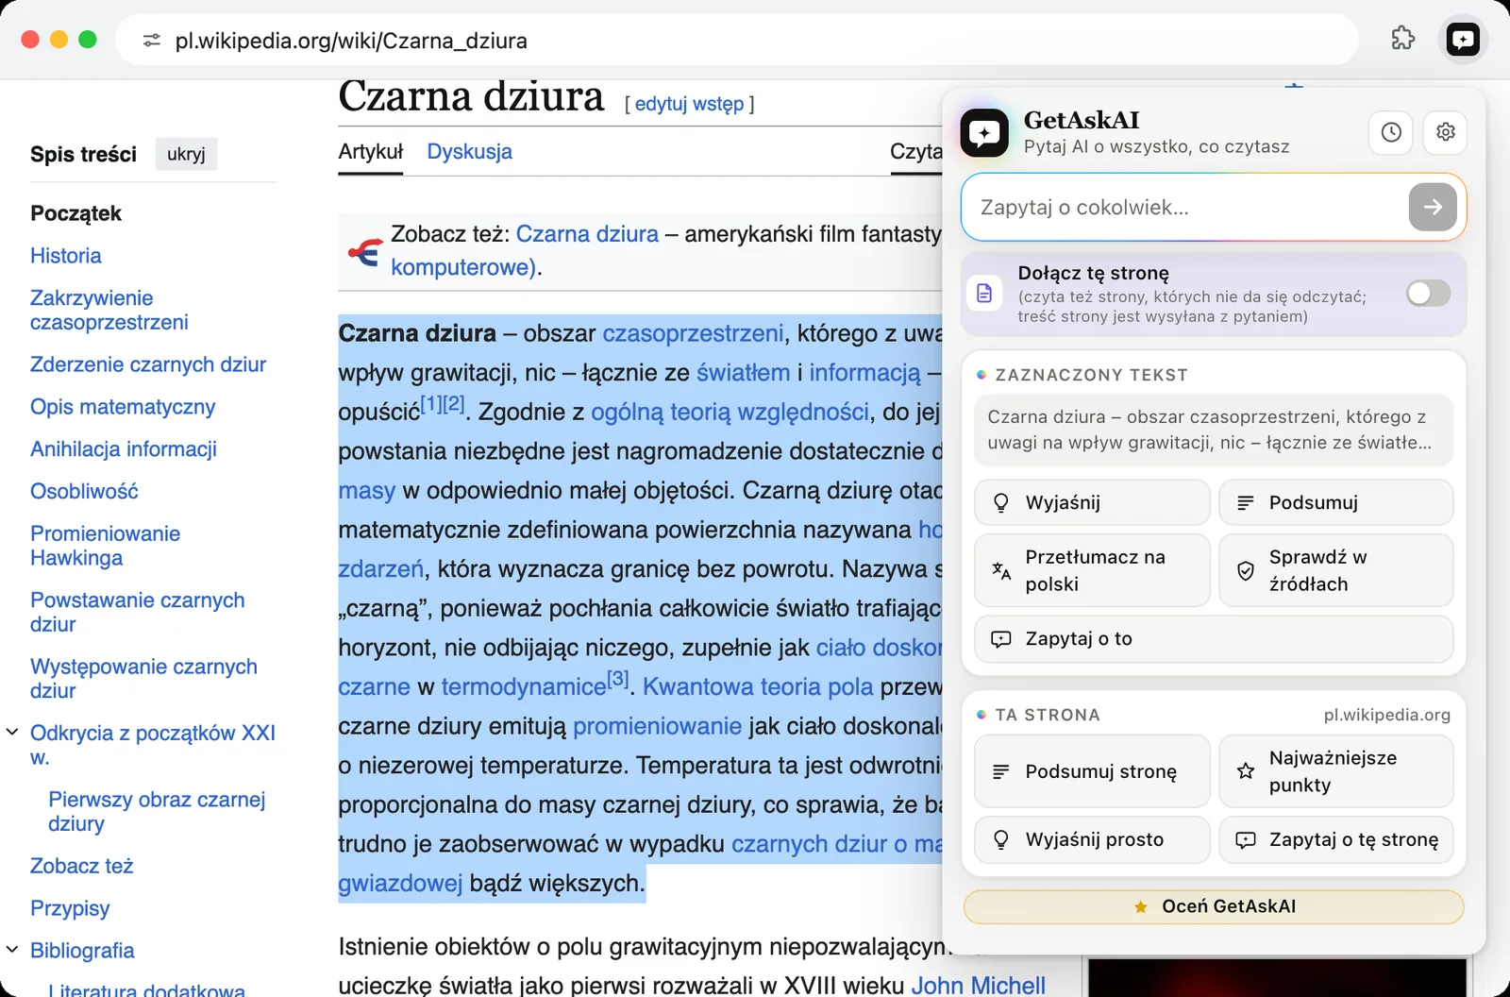
Task: Click the GetAskAI extension icon in toolbar
Action: [x=1463, y=40]
